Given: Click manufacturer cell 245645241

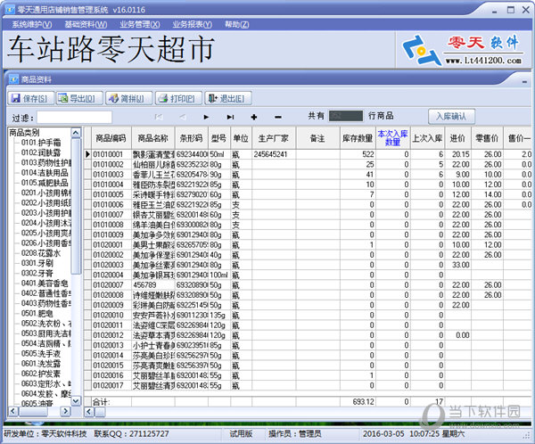Looking at the screenshot, I should coord(274,154).
